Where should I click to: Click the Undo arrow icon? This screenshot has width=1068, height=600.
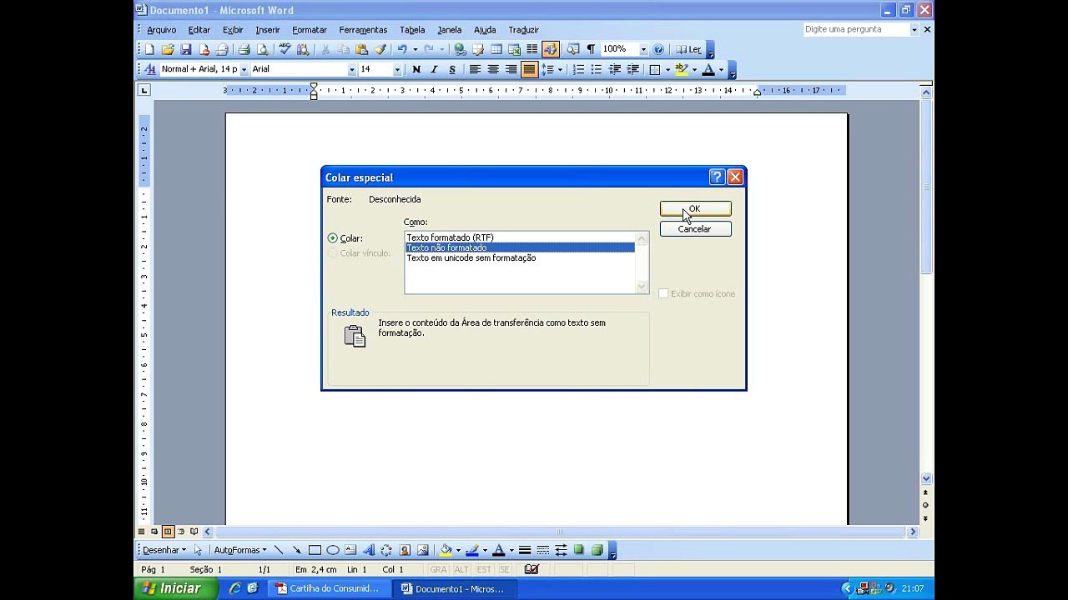pyautogui.click(x=402, y=50)
